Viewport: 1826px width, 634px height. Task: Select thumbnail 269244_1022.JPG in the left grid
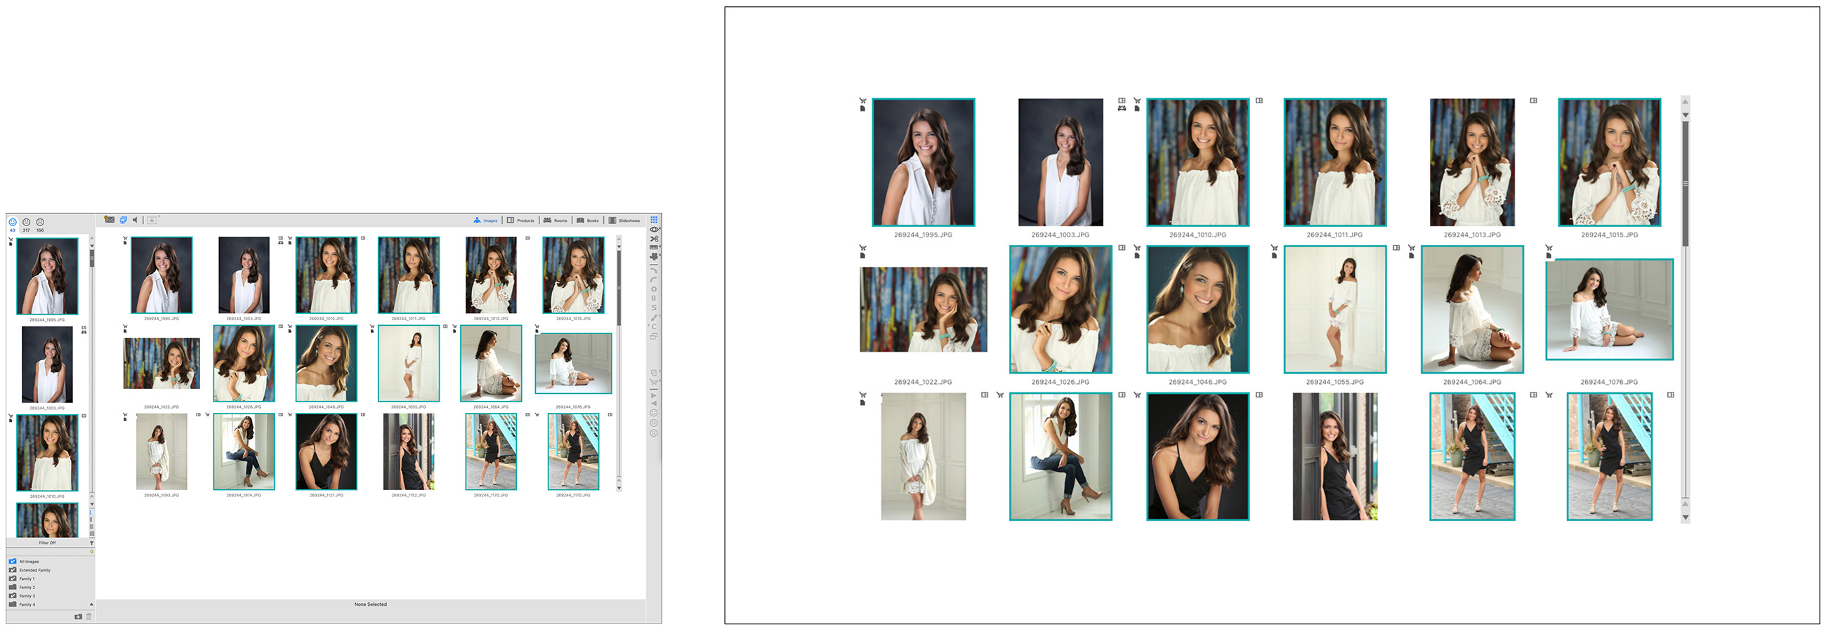click(x=162, y=364)
